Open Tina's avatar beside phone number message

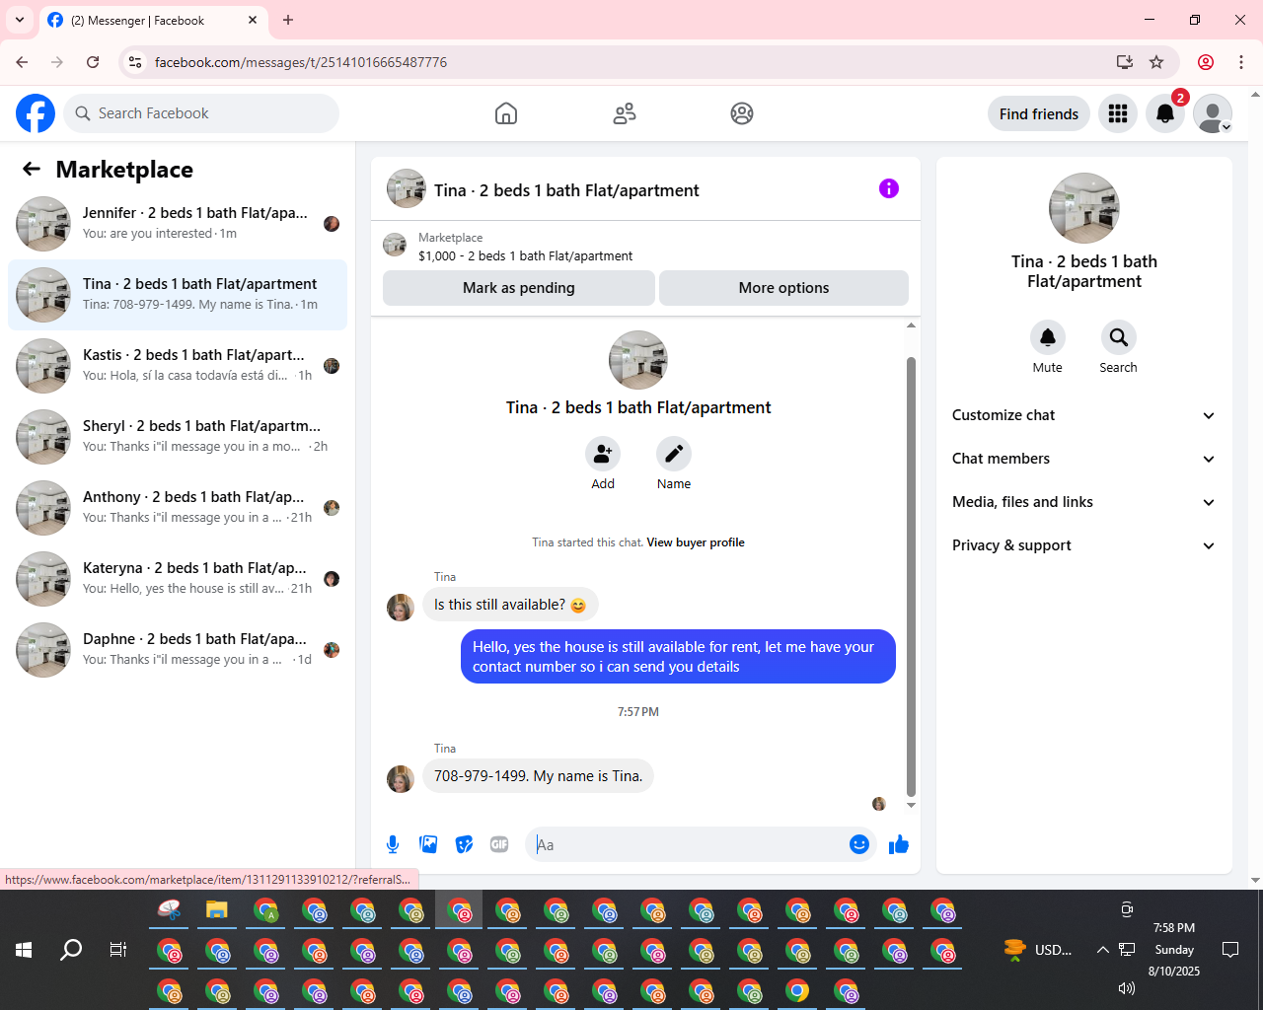pos(401,779)
